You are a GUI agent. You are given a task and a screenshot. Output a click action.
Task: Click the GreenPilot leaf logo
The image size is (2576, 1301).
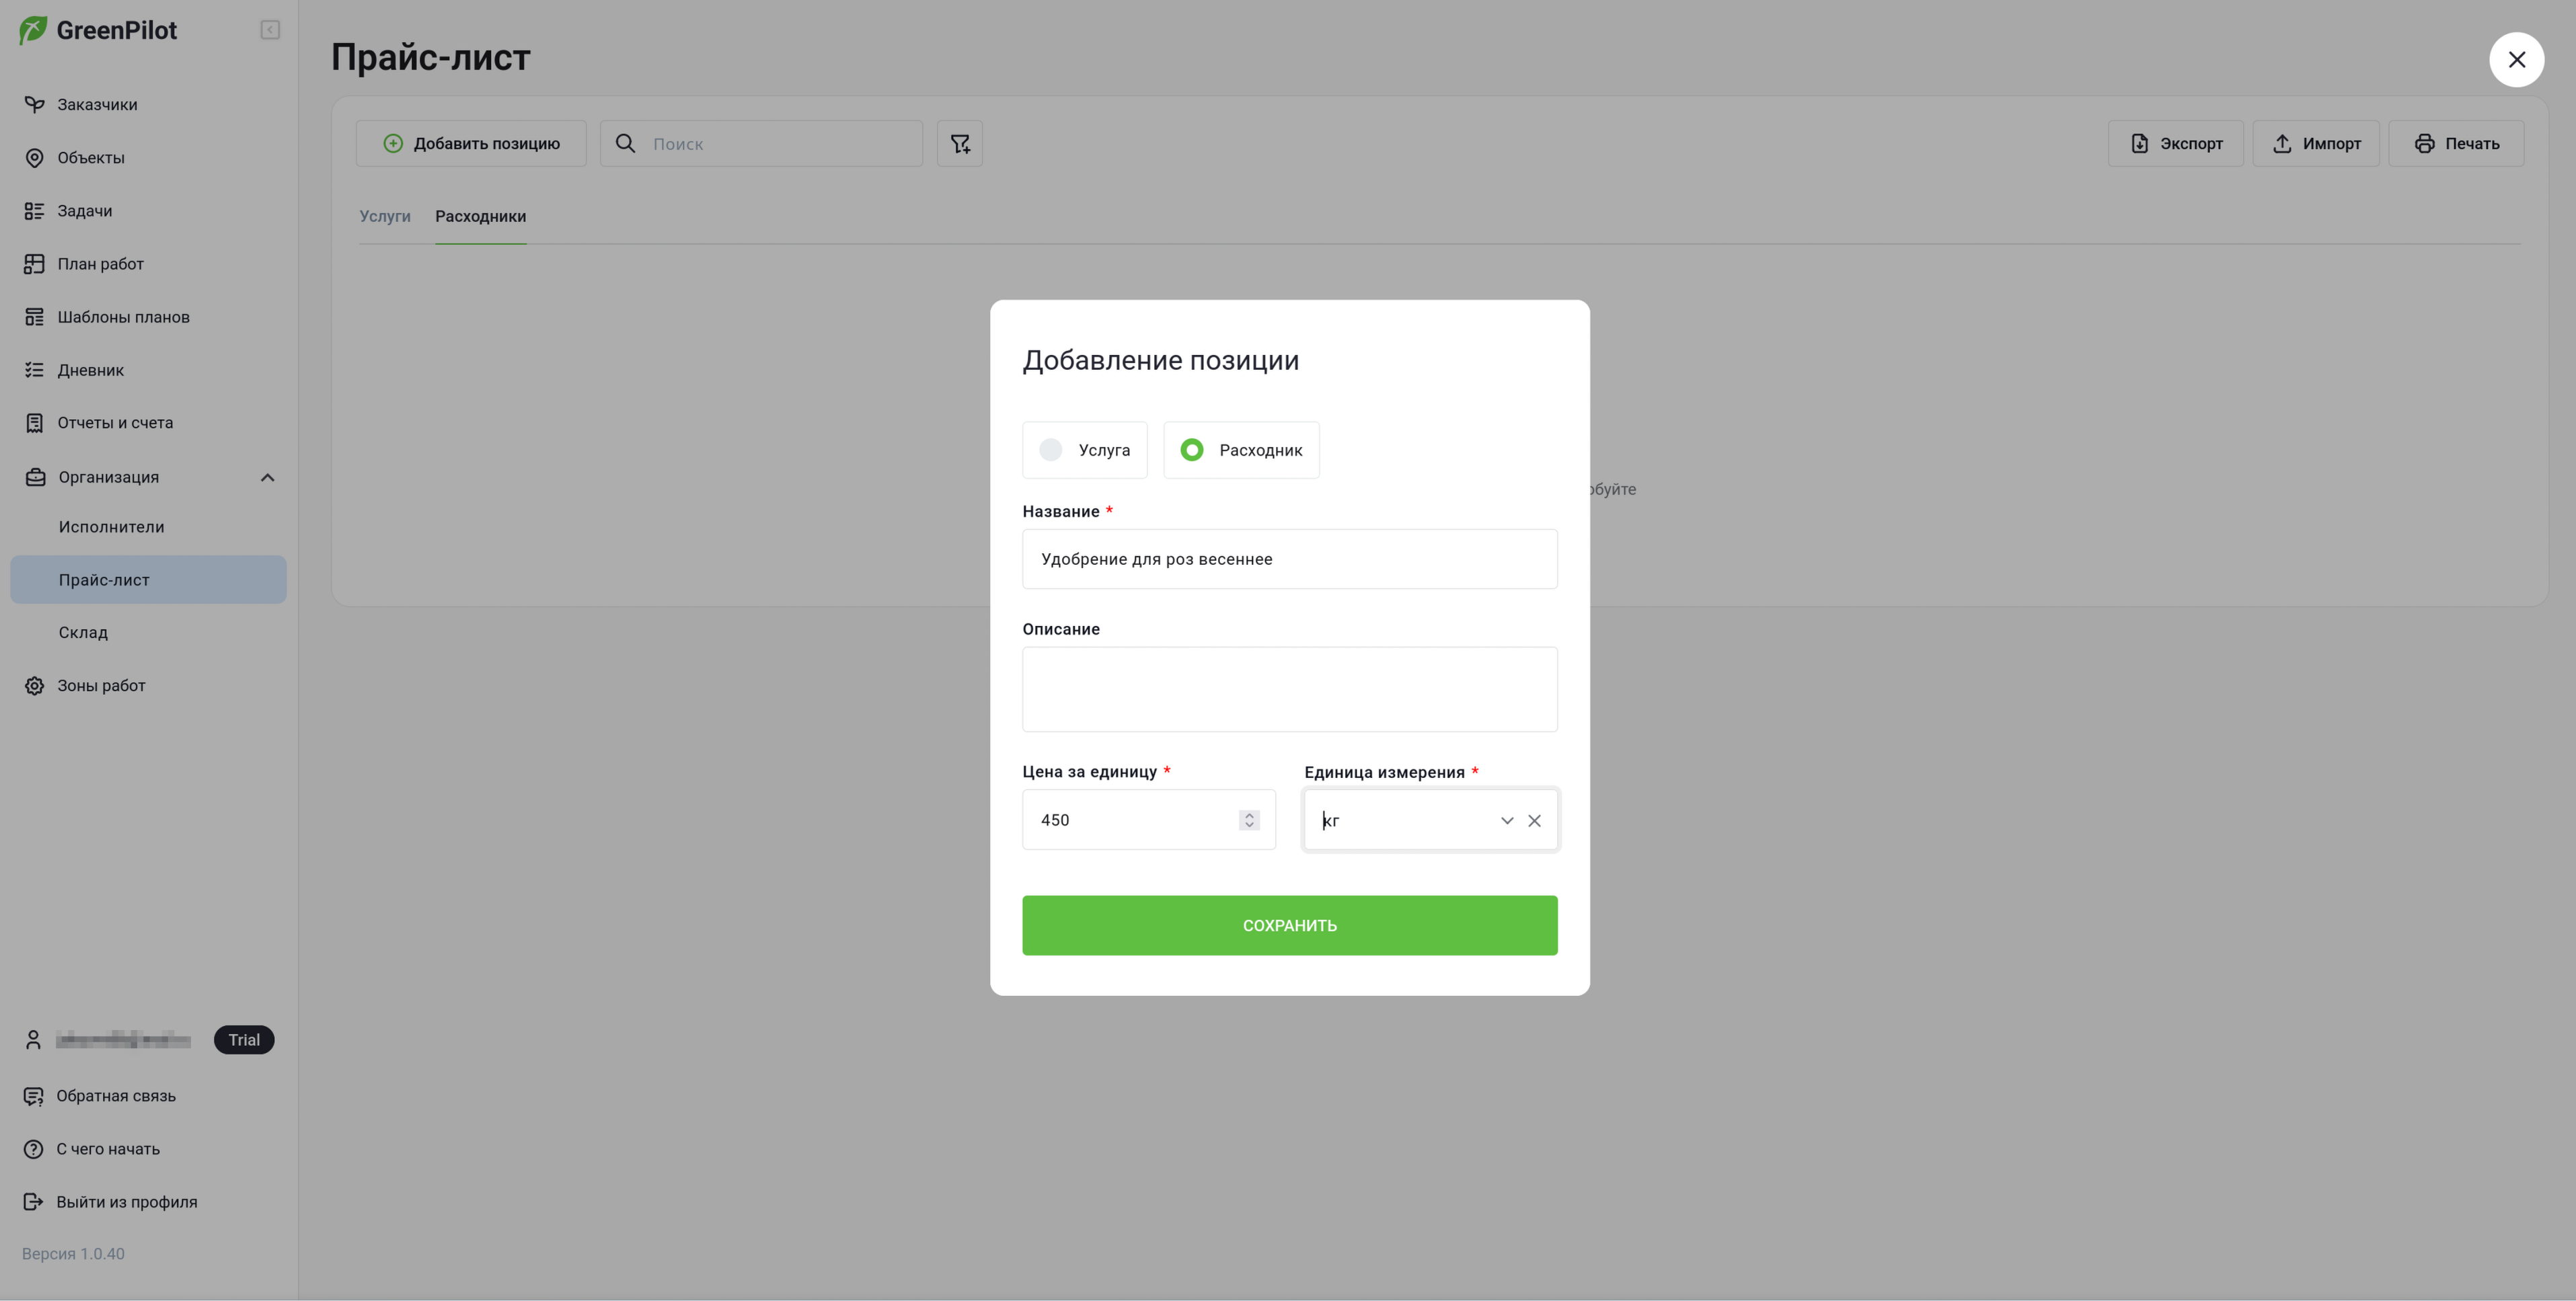(33, 30)
